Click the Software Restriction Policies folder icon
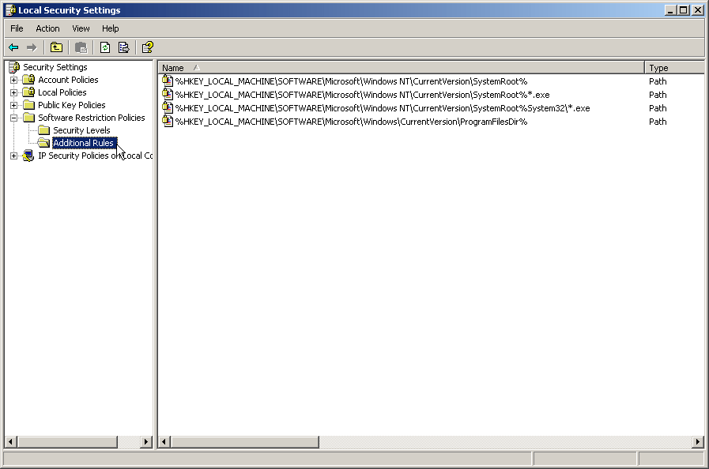Viewport: 709px width, 469px height. [29, 118]
